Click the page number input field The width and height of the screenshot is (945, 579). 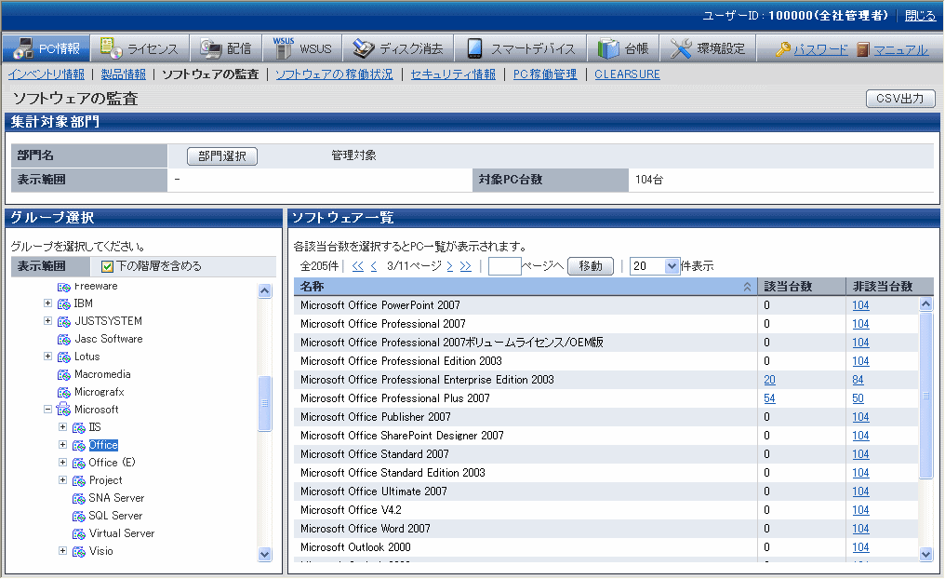tap(504, 266)
